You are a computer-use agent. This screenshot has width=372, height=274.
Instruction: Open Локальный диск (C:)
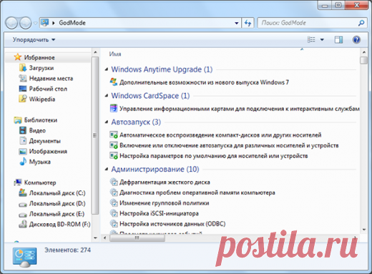[x=57, y=193]
